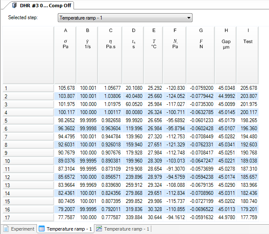Select column C viscosity header
The image size is (269, 234).
[110, 55]
